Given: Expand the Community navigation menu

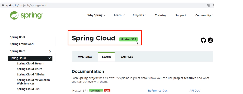Looking at the screenshot, I should pos(204,15).
